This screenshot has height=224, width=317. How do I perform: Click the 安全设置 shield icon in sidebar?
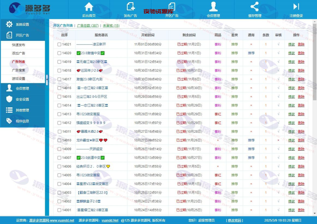coord(9,99)
